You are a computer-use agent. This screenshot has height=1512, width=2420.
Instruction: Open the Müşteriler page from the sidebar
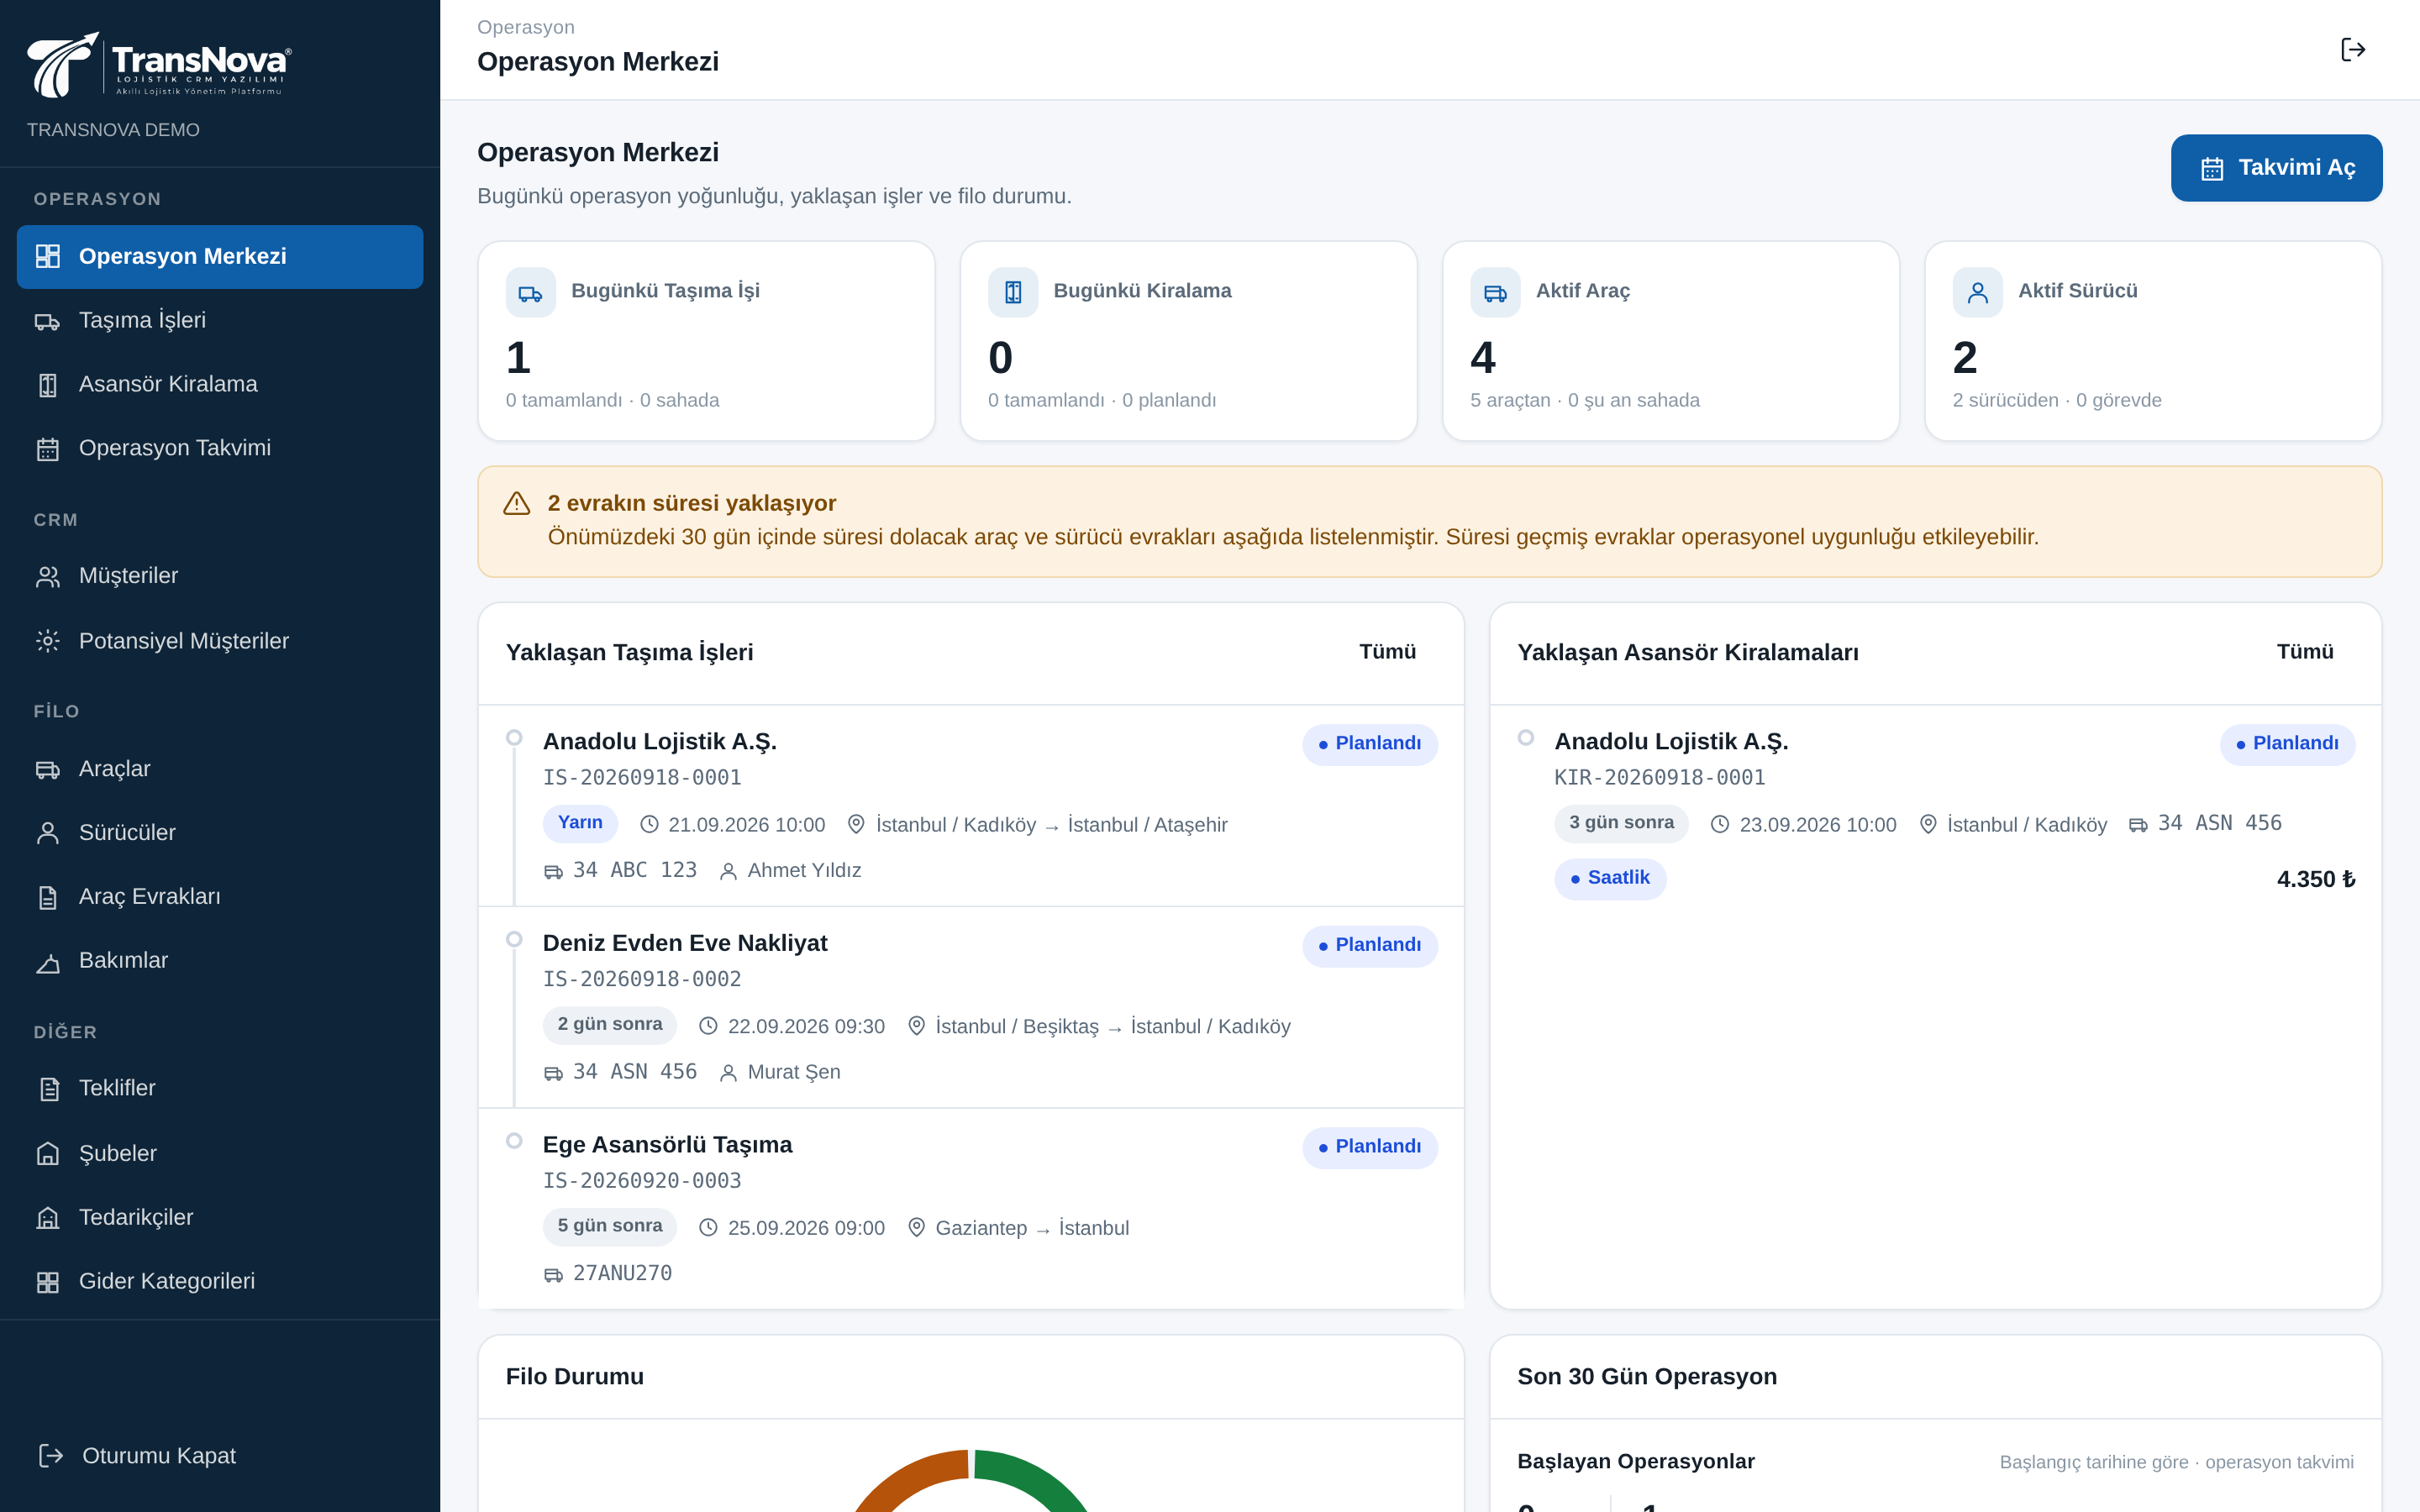click(x=220, y=577)
